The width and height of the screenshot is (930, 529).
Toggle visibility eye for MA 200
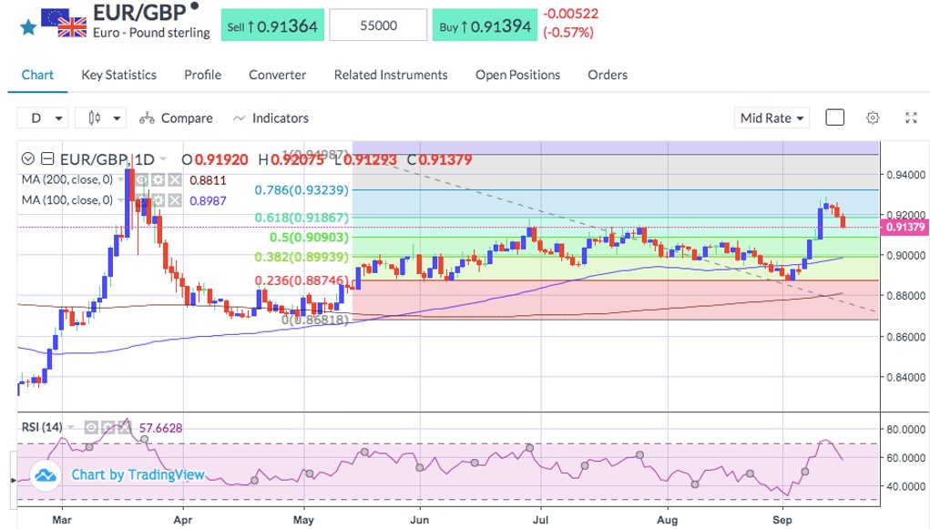tap(141, 180)
